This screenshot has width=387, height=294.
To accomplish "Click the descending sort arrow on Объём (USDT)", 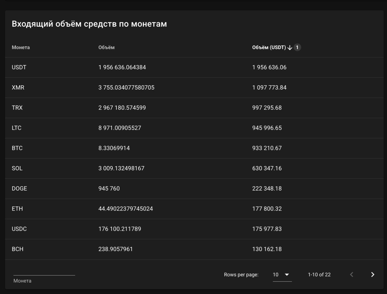I will pos(290,47).
